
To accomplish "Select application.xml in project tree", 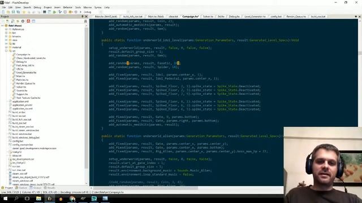I will tap(20, 101).
